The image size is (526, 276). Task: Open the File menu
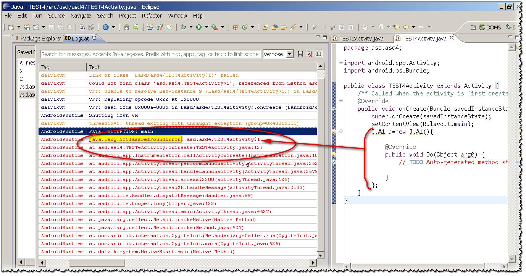point(8,16)
